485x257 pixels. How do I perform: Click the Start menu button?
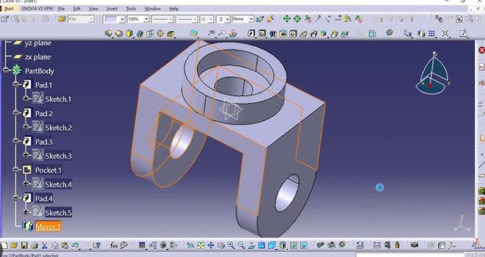9,9
